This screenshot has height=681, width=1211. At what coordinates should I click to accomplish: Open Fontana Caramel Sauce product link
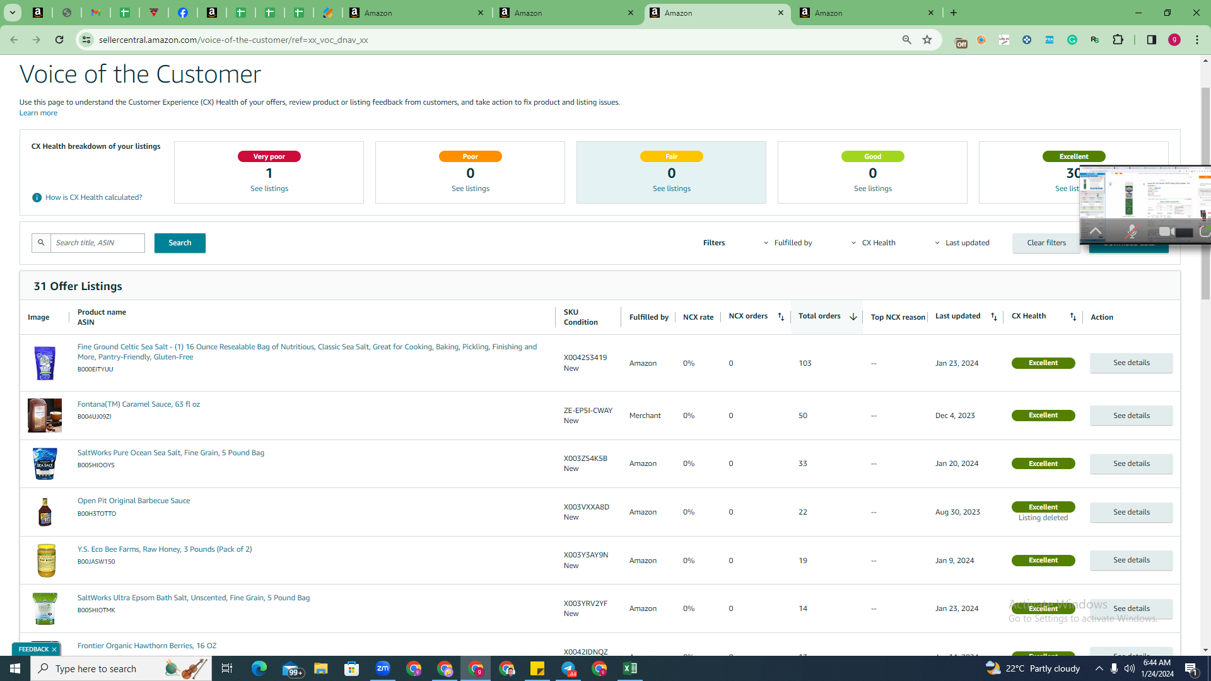(139, 404)
